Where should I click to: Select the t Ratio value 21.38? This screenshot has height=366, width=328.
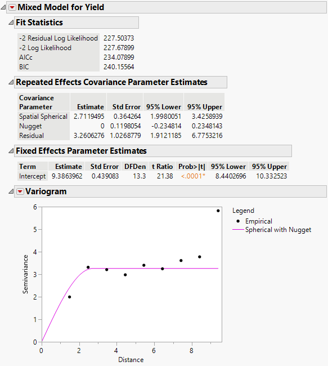(x=165, y=176)
